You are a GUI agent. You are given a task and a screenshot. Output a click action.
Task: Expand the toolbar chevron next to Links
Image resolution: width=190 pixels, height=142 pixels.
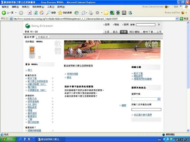(x=181, y=6)
